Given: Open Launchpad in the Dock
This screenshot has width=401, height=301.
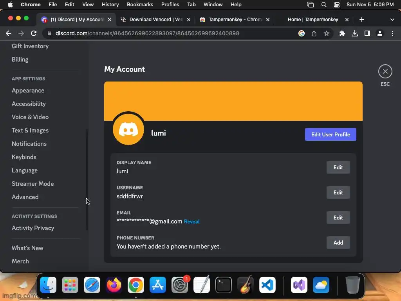Looking at the screenshot, I should click(x=70, y=285).
